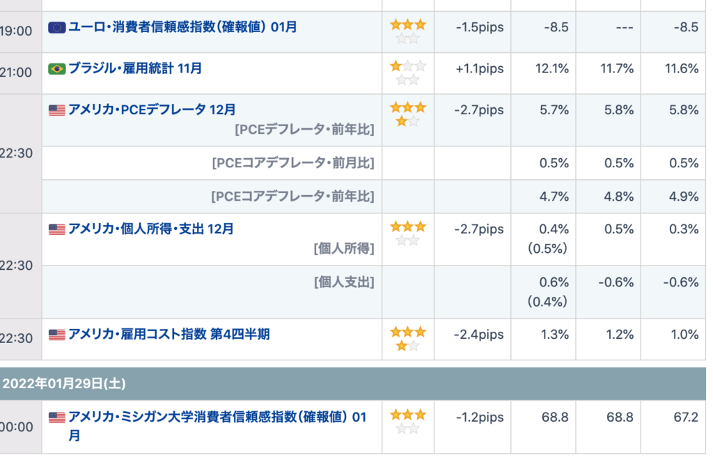The image size is (713, 460).
Task: Click the star rating for アメリカ・雇用コスト指数
Action: (408, 339)
